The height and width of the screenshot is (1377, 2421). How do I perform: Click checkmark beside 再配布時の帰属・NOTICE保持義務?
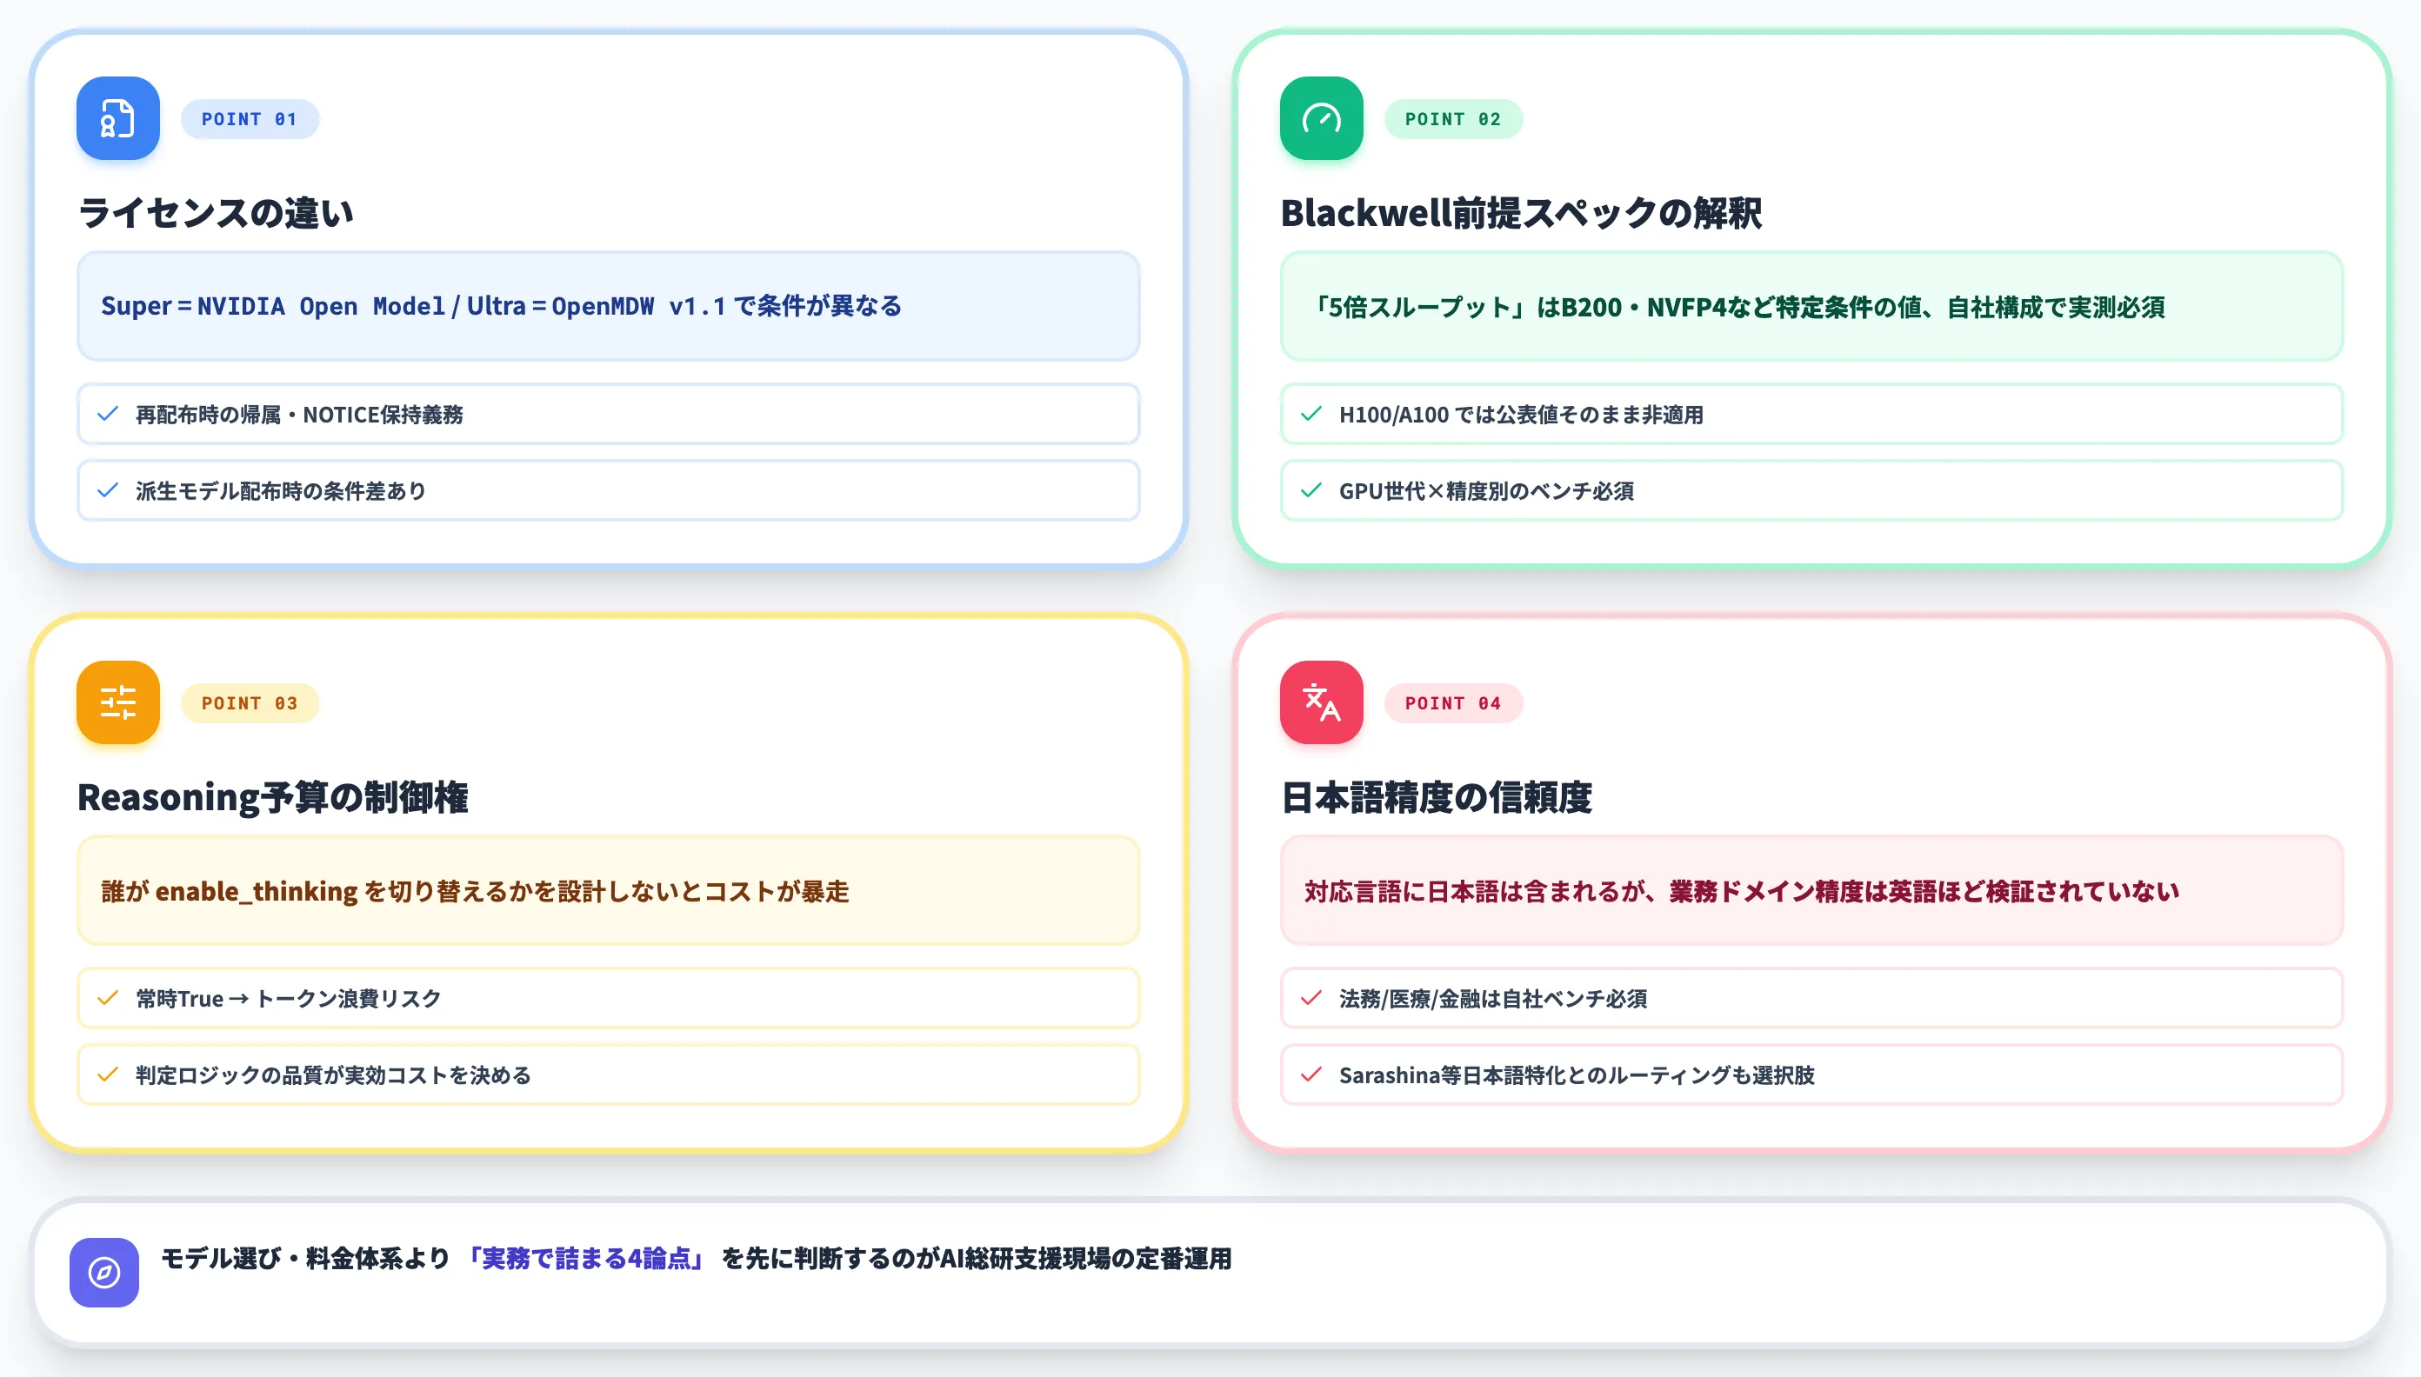108,413
